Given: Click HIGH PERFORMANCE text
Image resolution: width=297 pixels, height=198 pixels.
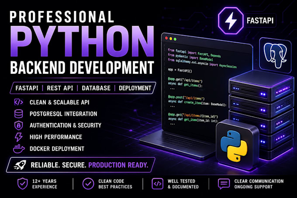Looking at the screenshot, I should pos(56,137).
